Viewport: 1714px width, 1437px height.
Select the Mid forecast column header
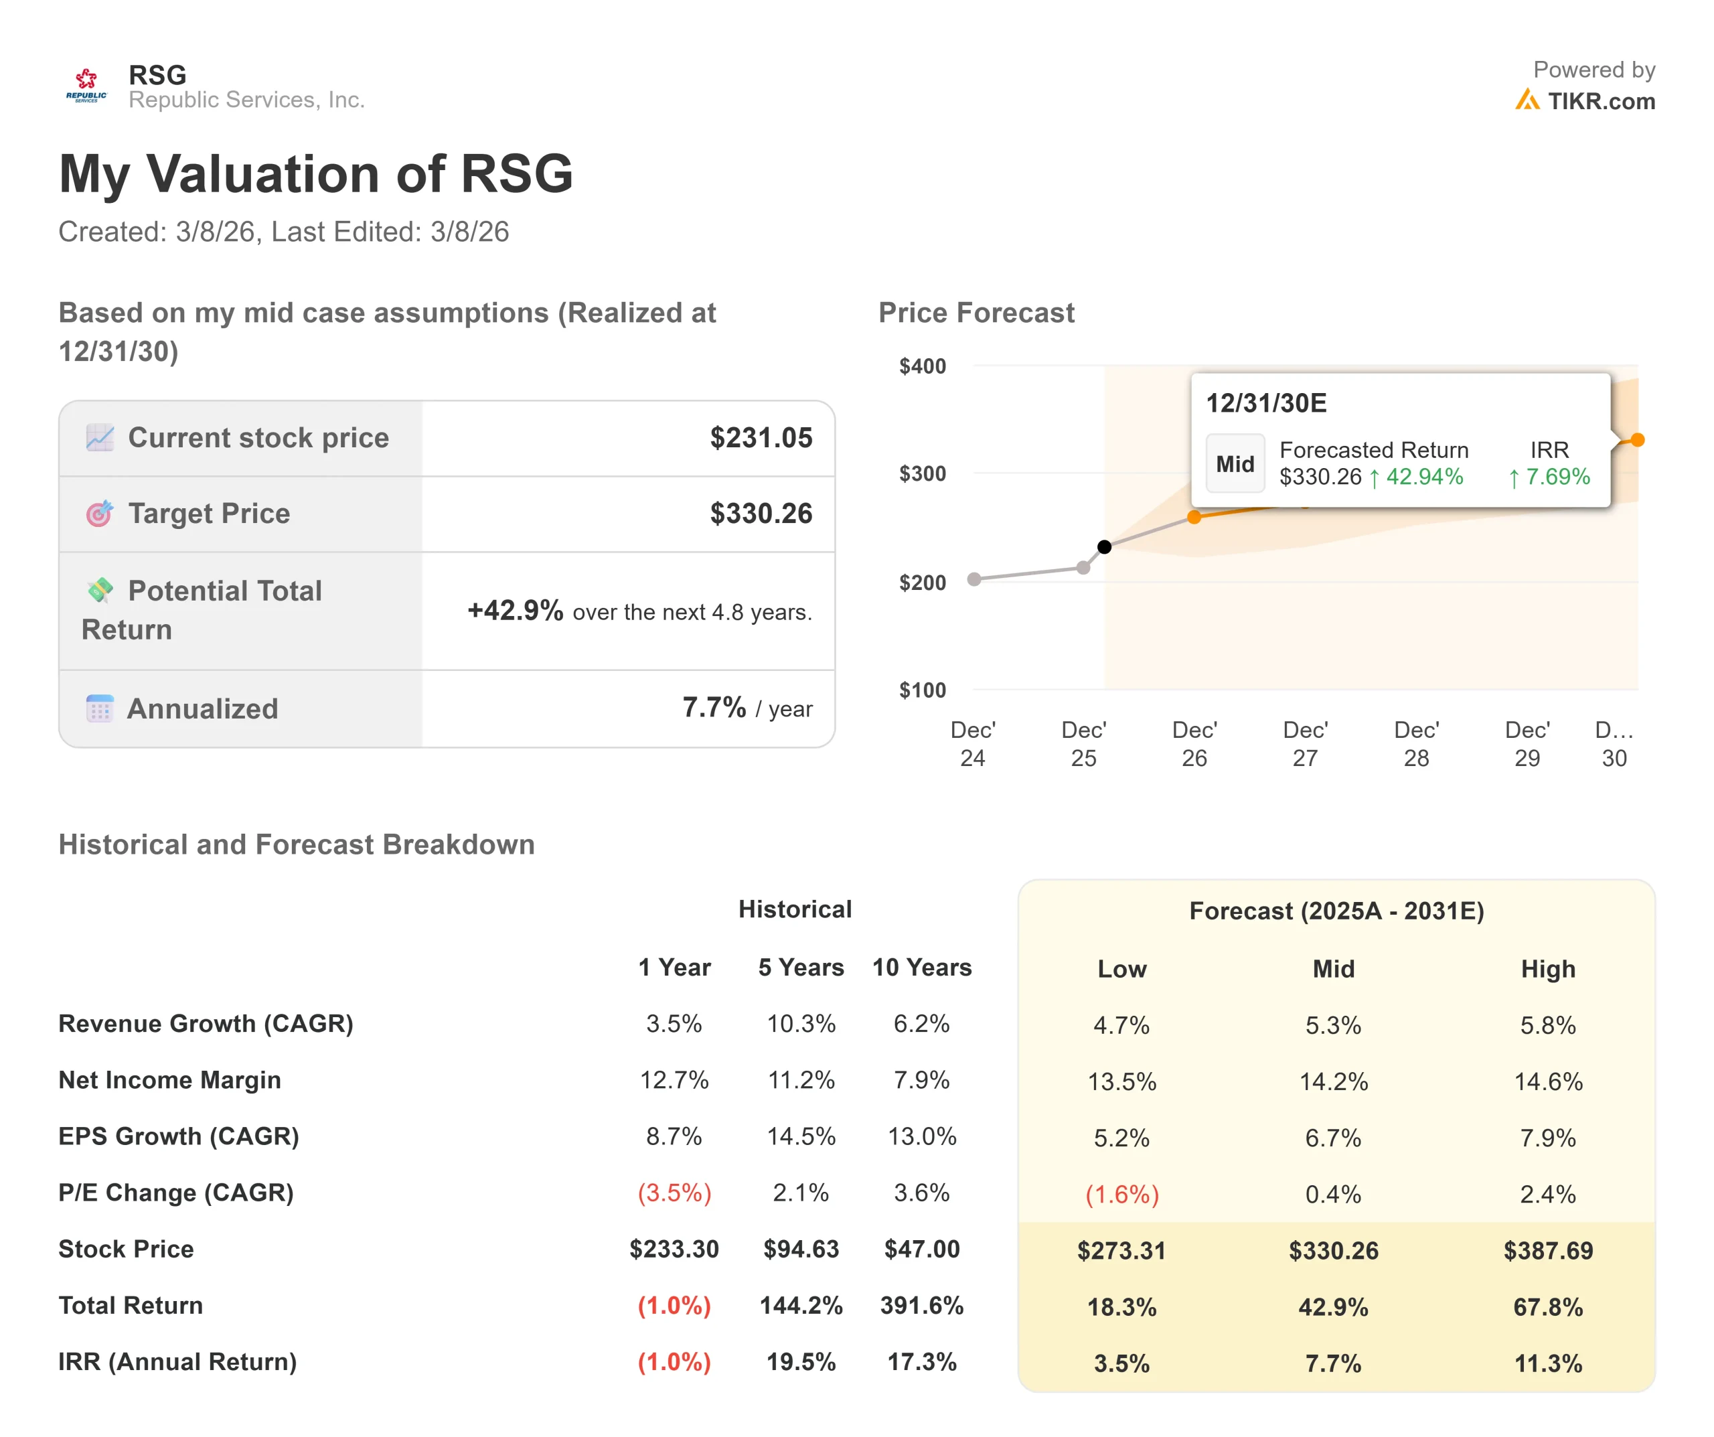coord(1333,968)
